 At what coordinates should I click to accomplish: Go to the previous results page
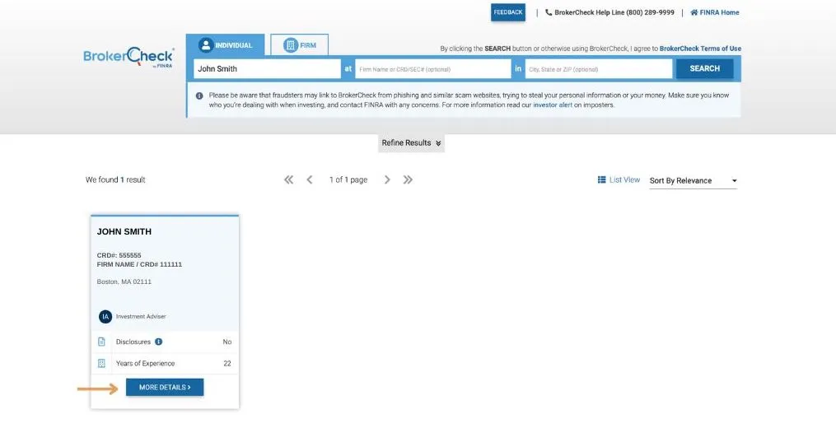pyautogui.click(x=310, y=179)
